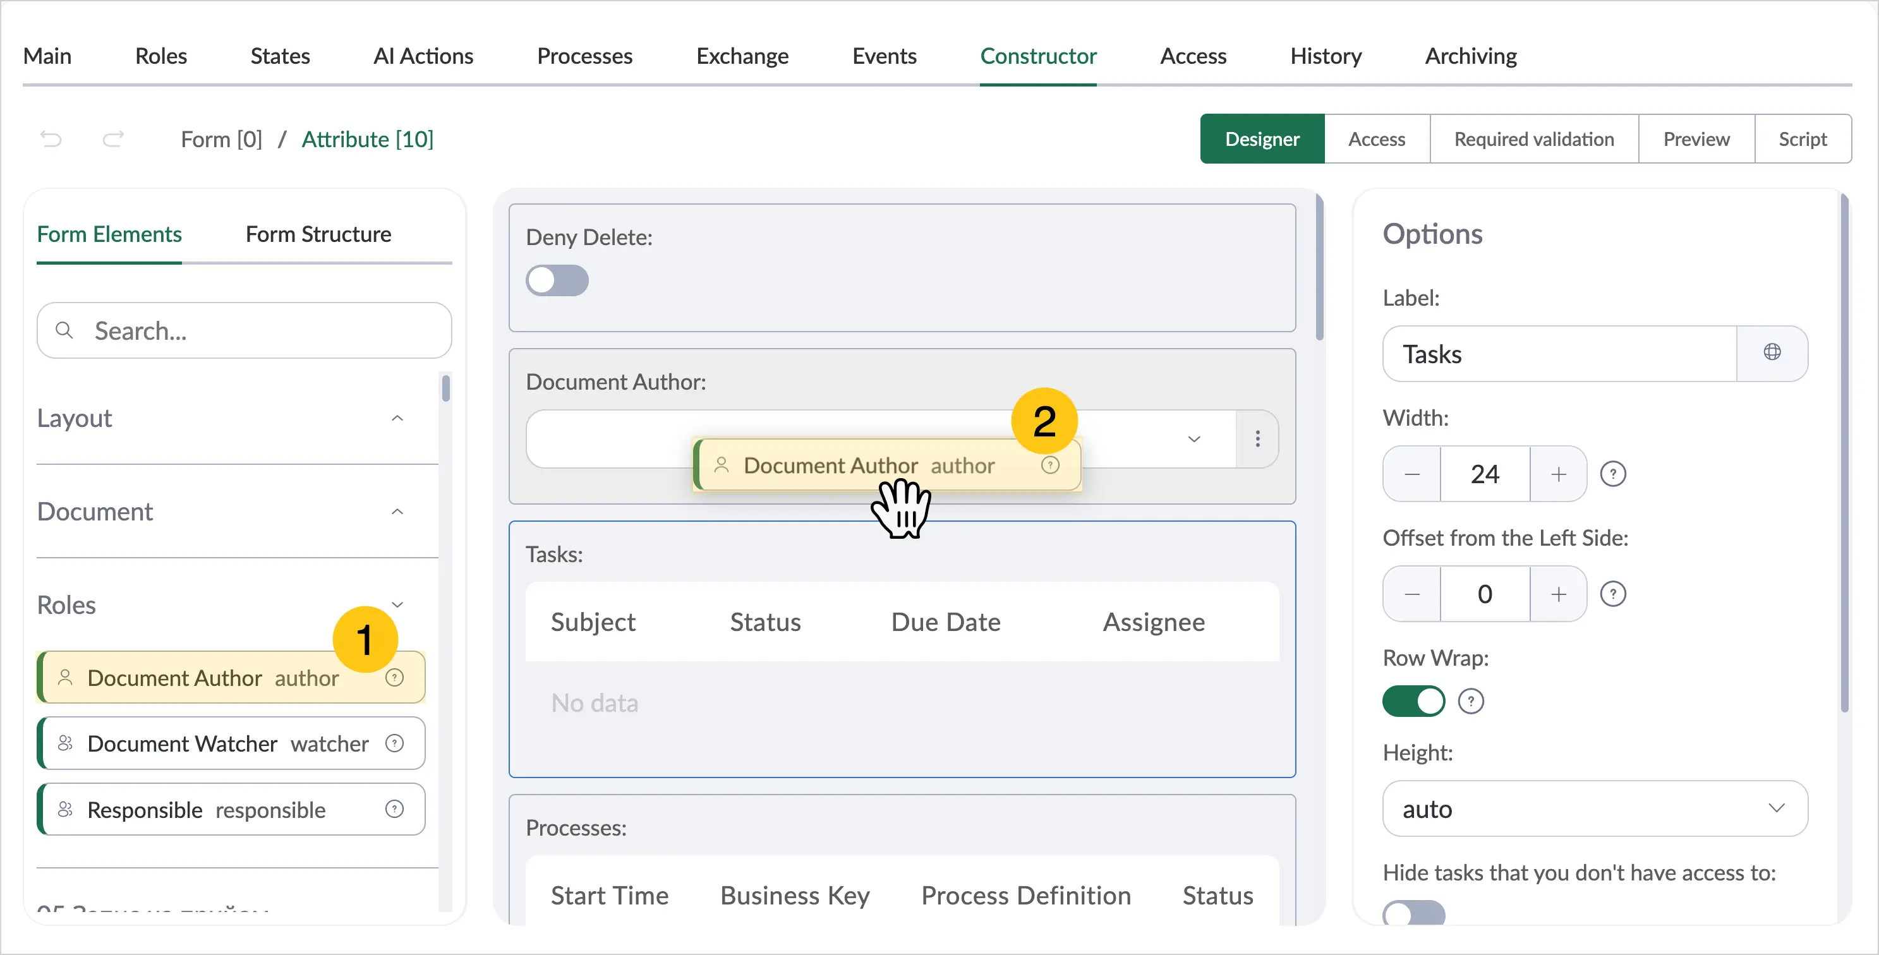This screenshot has width=1879, height=955.
Task: Open the History tab
Action: (x=1326, y=56)
